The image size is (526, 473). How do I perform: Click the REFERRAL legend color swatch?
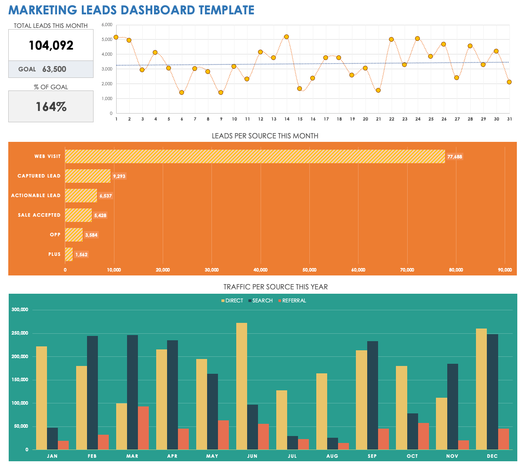coord(280,301)
